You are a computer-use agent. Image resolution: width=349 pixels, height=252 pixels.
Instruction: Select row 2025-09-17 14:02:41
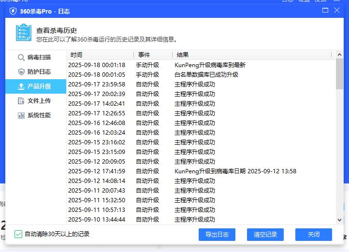[x=201, y=104]
